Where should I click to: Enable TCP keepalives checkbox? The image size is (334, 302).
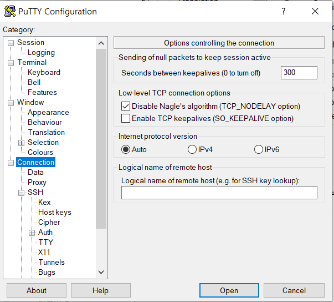pos(126,118)
